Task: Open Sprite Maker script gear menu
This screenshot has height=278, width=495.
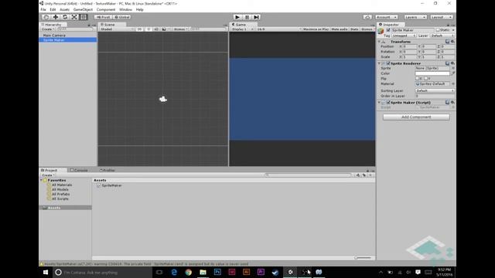Action: [x=452, y=102]
